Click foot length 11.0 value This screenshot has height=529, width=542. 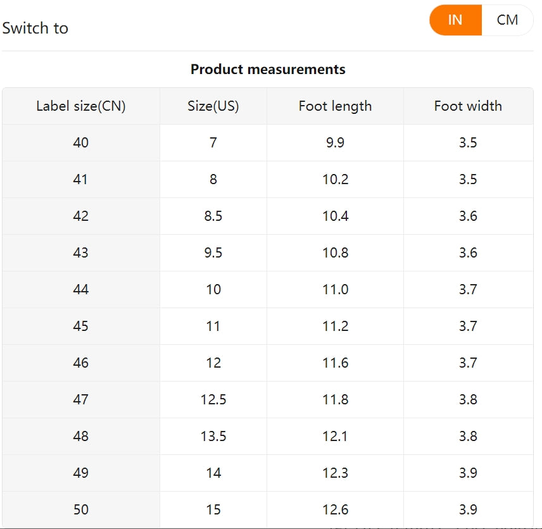coord(335,289)
